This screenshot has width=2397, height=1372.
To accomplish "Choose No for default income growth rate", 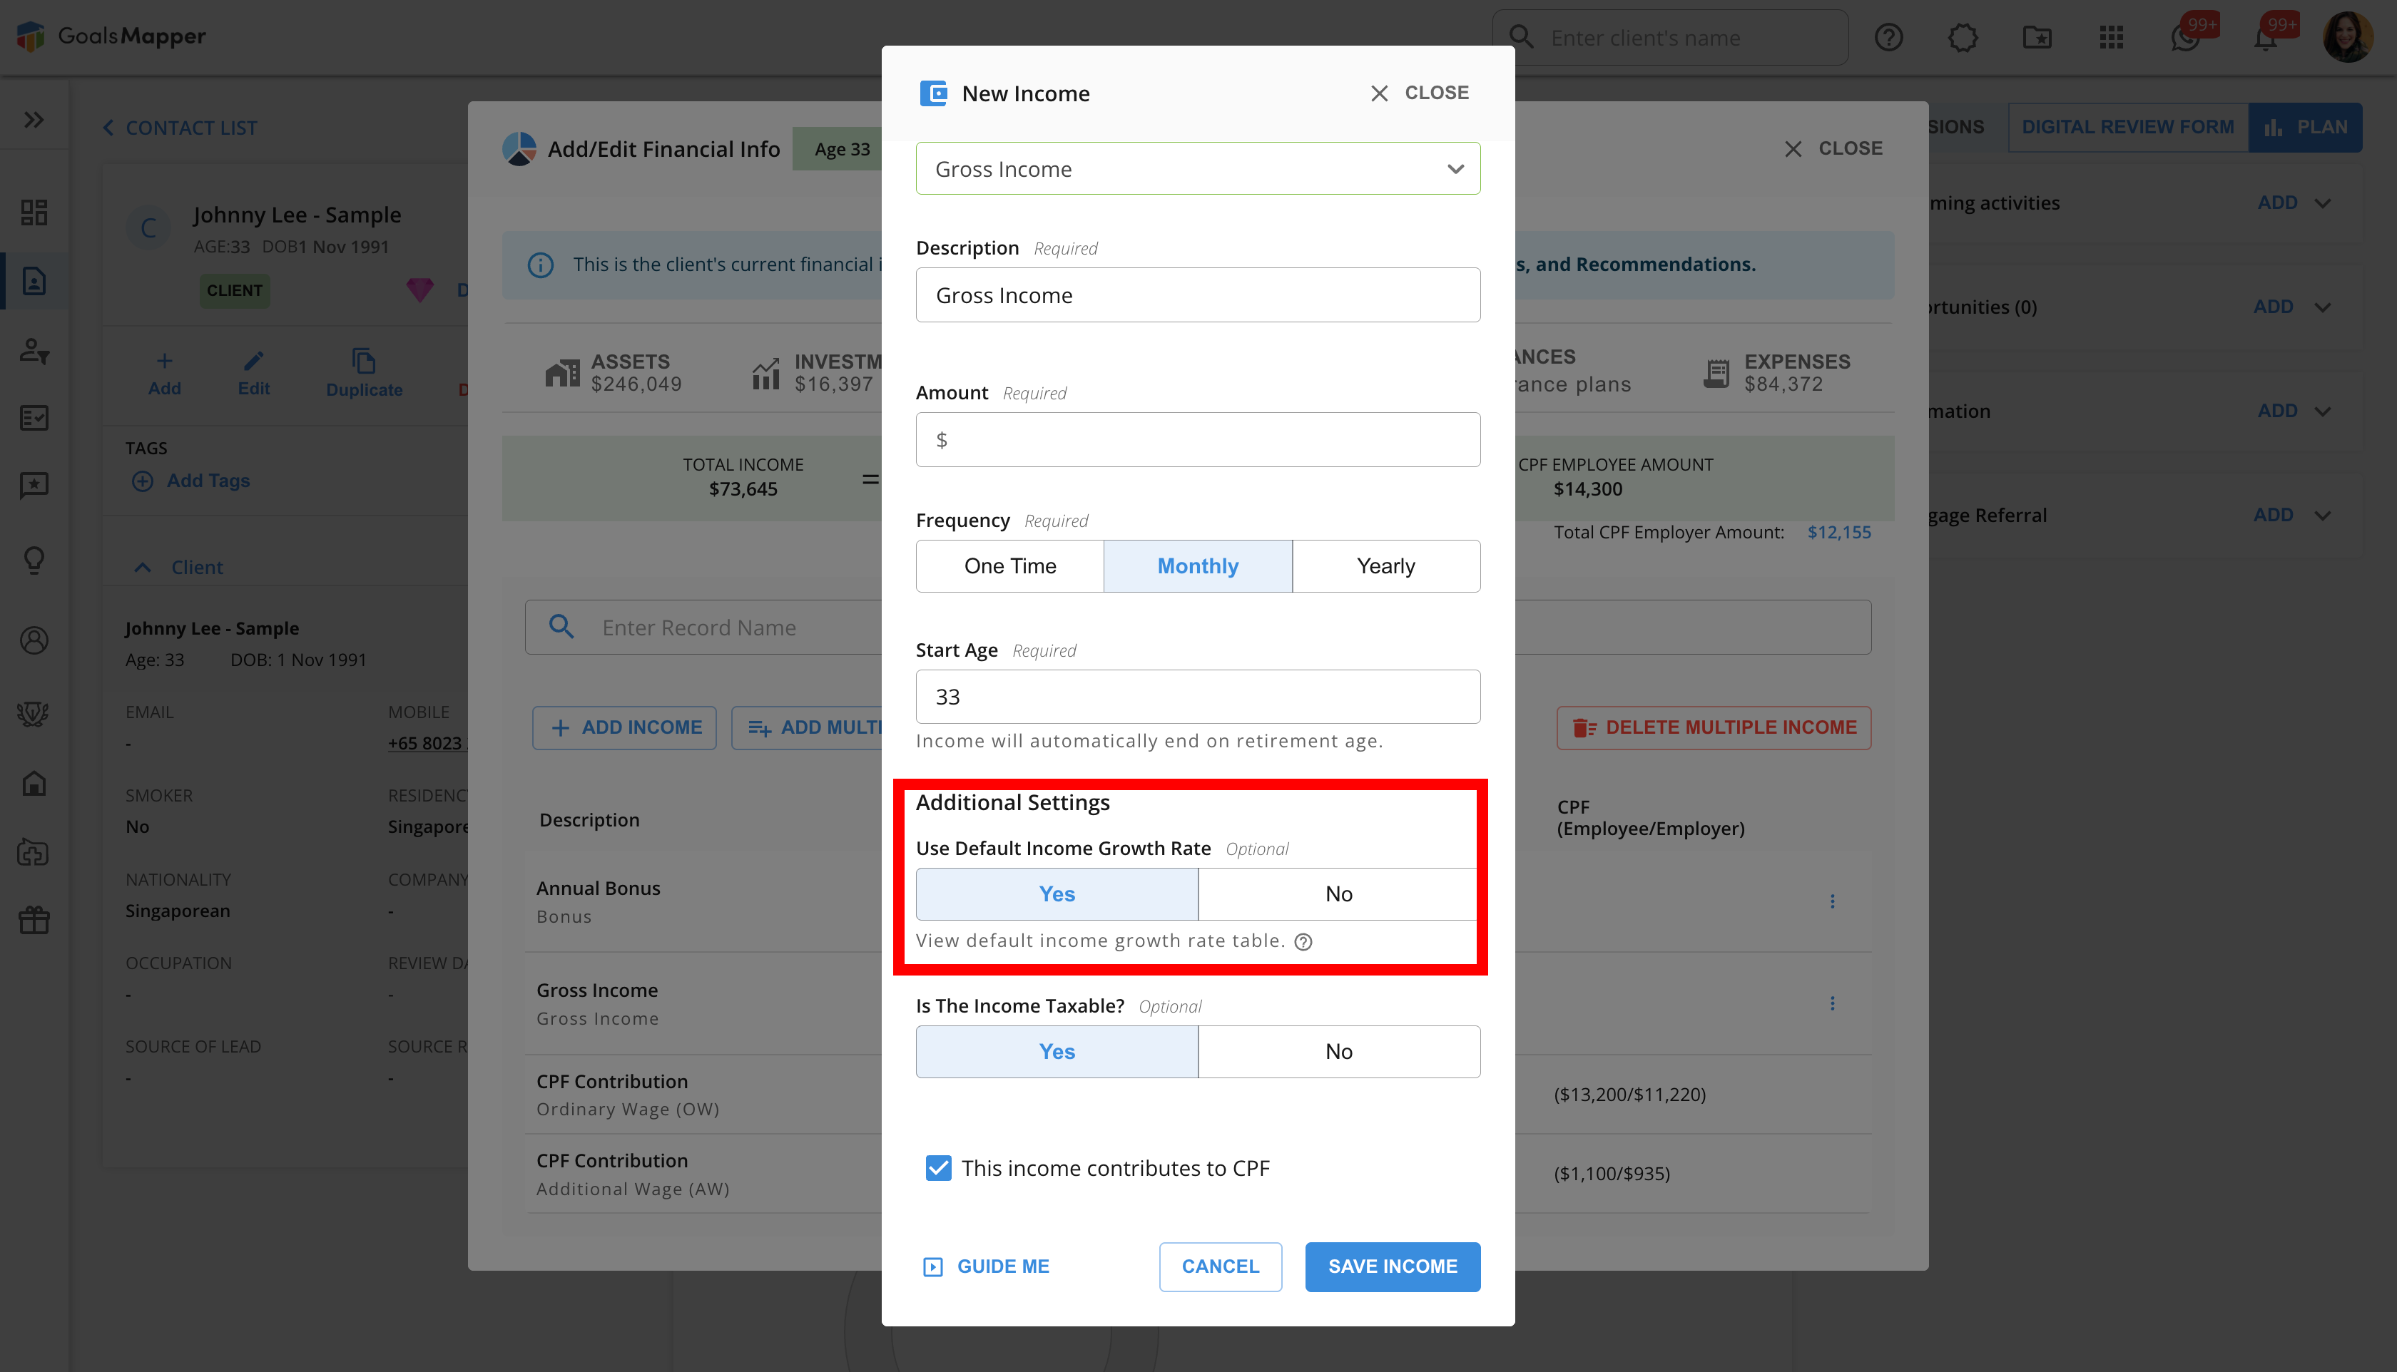I will pyautogui.click(x=1338, y=894).
